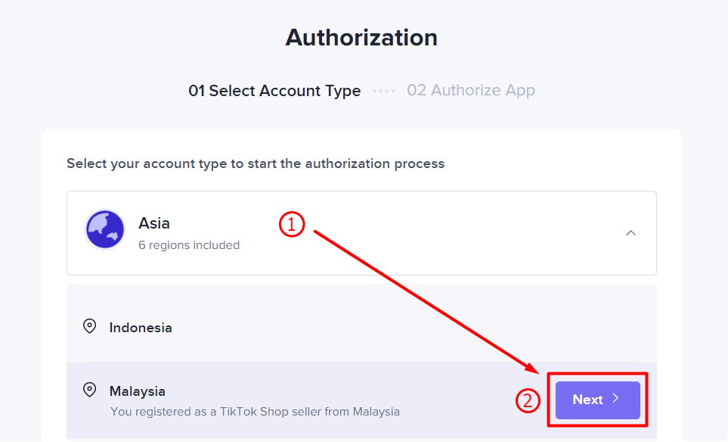The height and width of the screenshot is (442, 728).
Task: Click the Asia globe icon
Action: [x=104, y=229]
